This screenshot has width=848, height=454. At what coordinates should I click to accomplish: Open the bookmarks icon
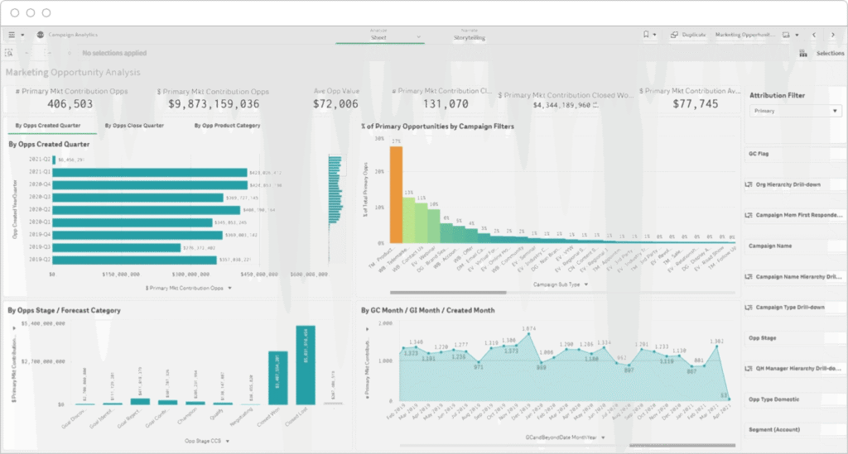(x=646, y=35)
